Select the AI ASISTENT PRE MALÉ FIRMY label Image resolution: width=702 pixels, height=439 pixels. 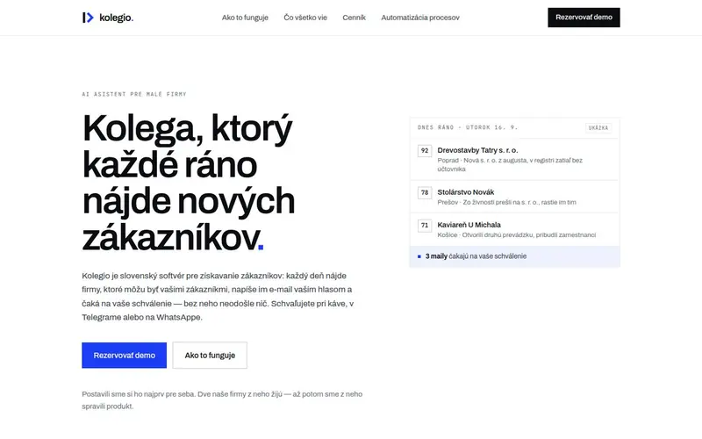tap(134, 94)
